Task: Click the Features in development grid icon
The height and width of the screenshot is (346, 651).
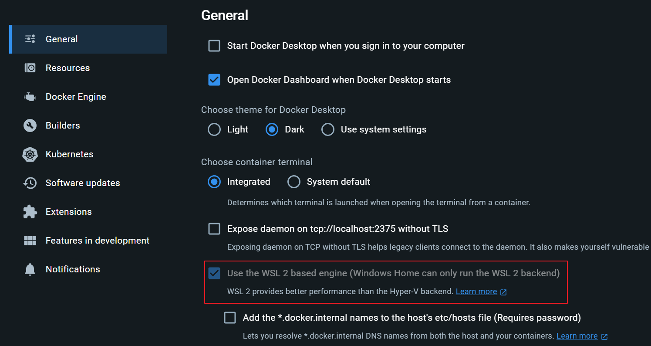Action: click(x=30, y=240)
